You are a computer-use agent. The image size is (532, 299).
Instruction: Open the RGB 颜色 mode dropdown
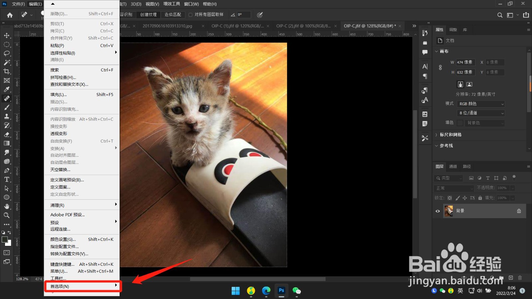[x=481, y=104]
